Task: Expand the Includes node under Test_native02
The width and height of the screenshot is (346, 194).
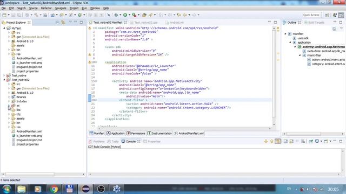Action: pos(9,101)
